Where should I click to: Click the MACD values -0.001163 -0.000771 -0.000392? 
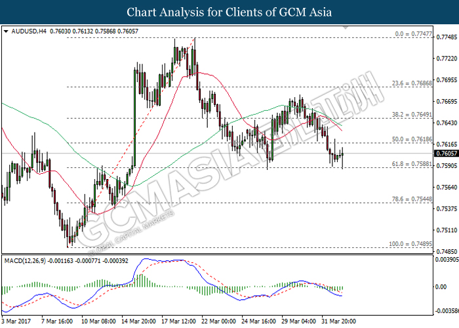pyautogui.click(x=88, y=260)
